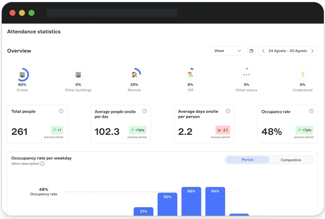The image size is (325, 219).
Task: Click the 261 total people value
Action: pos(19,132)
